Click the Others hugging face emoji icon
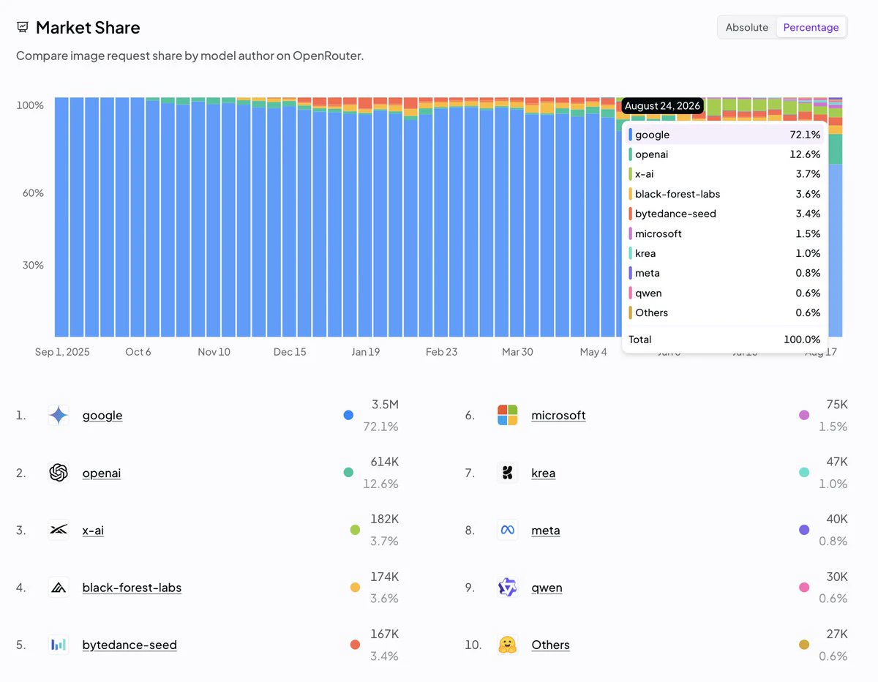 pos(508,645)
